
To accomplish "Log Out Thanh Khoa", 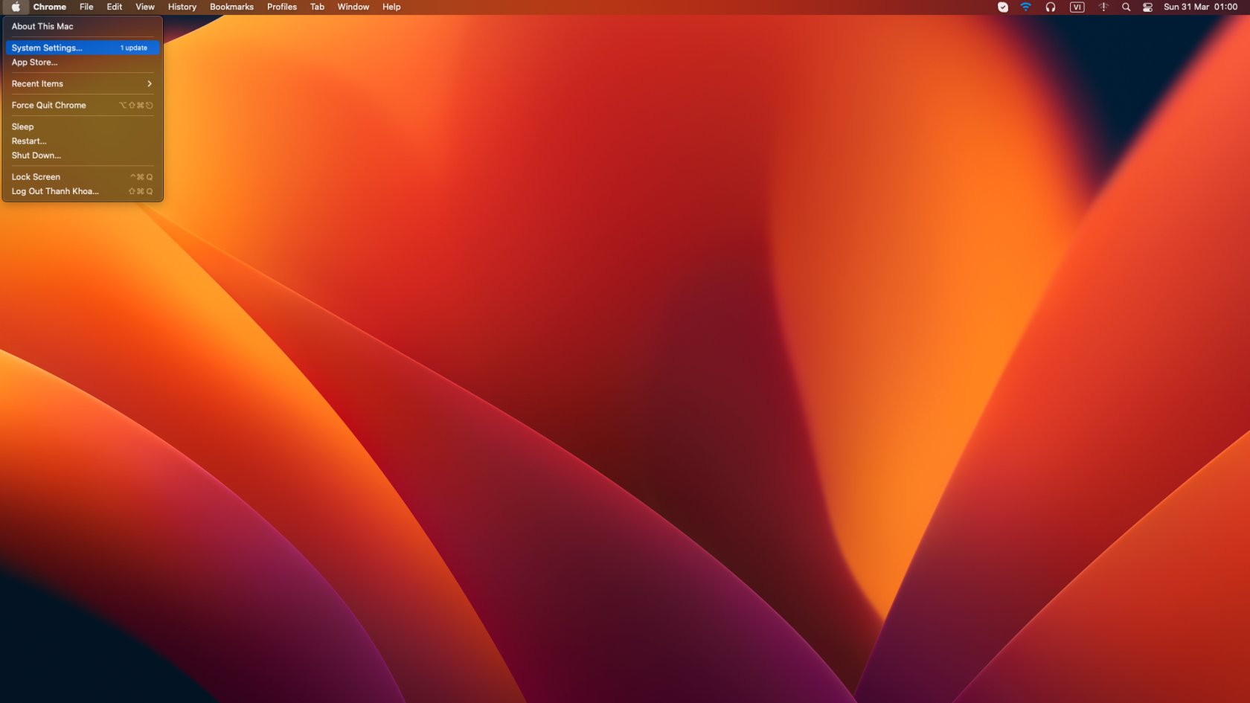I will pyautogui.click(x=54, y=191).
